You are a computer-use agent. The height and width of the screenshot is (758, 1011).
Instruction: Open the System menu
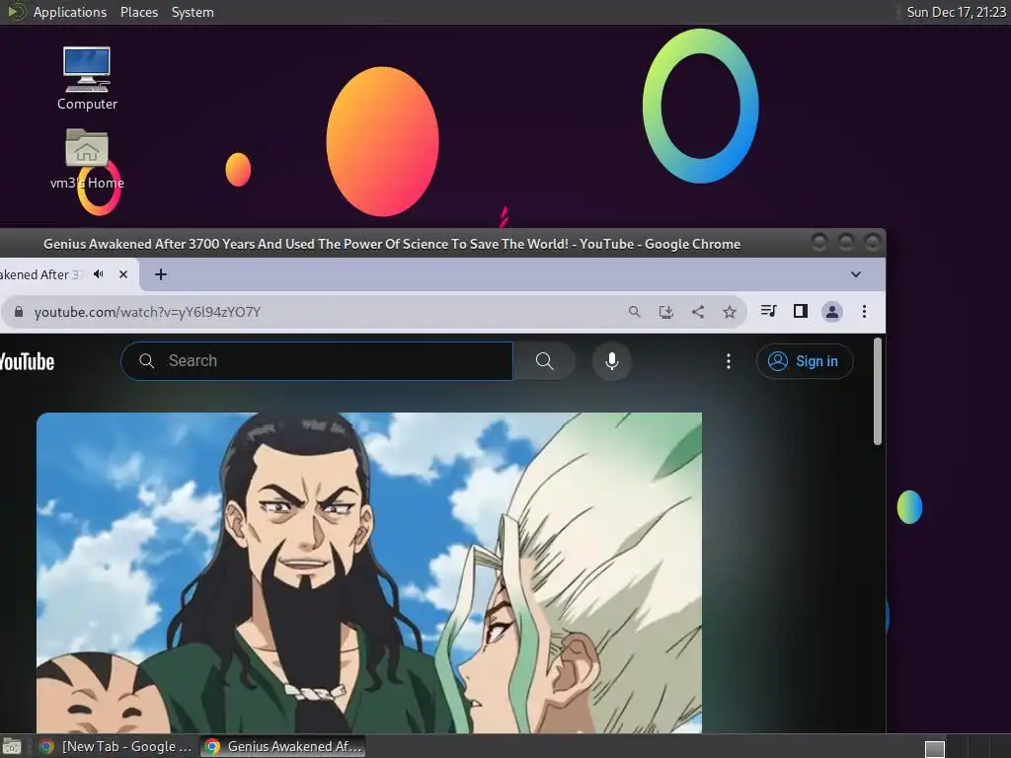coord(193,12)
